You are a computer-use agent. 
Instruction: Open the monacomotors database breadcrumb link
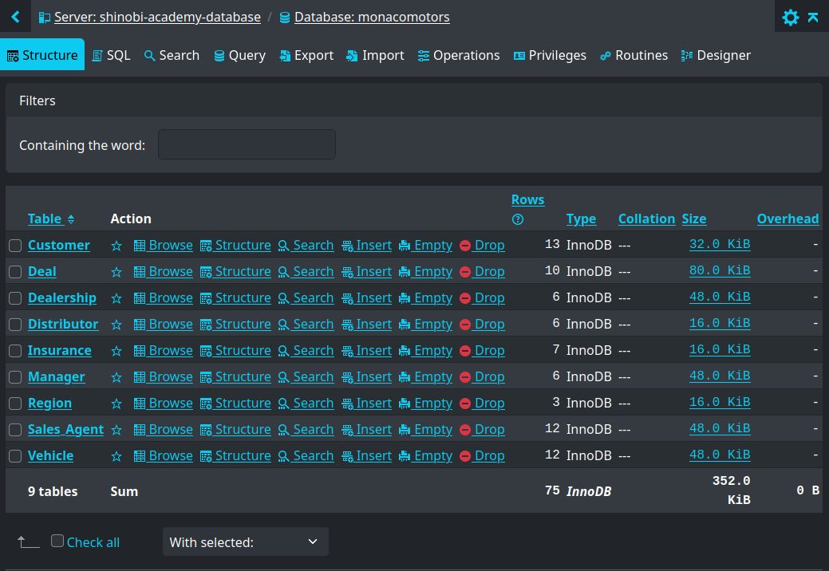coord(372,17)
